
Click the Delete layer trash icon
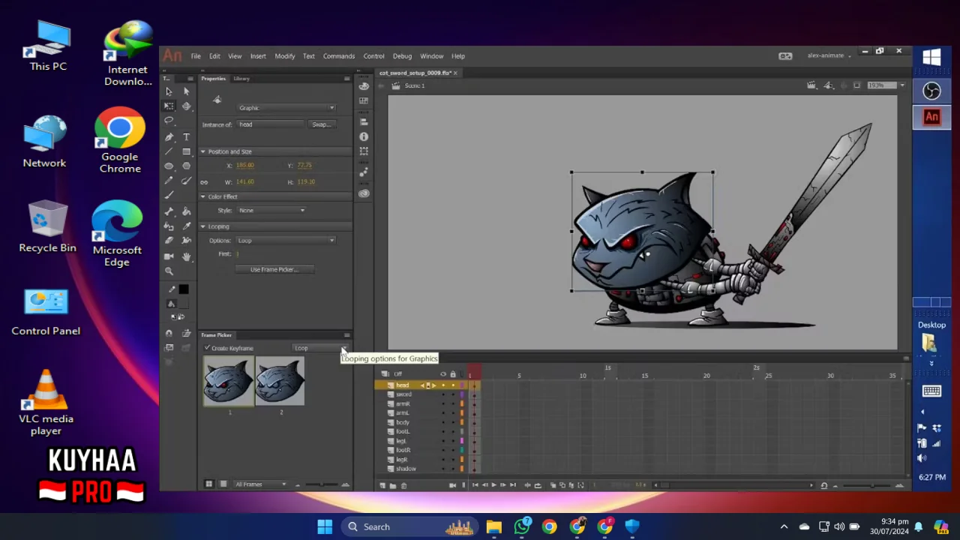(403, 486)
